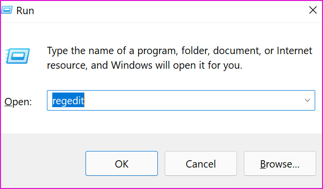
Task: Click the word document in description
Action: pyautogui.click(x=237, y=51)
